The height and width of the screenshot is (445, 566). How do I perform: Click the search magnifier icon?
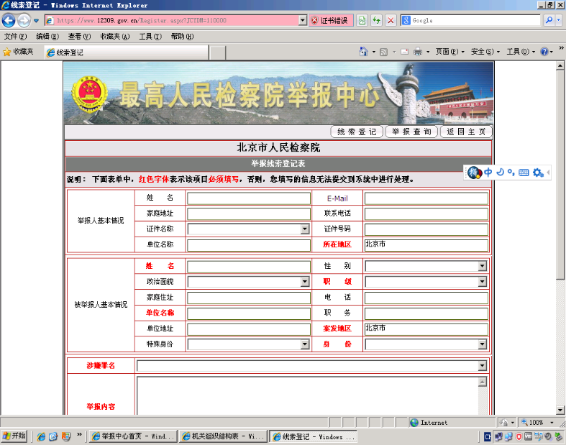pos(549,21)
